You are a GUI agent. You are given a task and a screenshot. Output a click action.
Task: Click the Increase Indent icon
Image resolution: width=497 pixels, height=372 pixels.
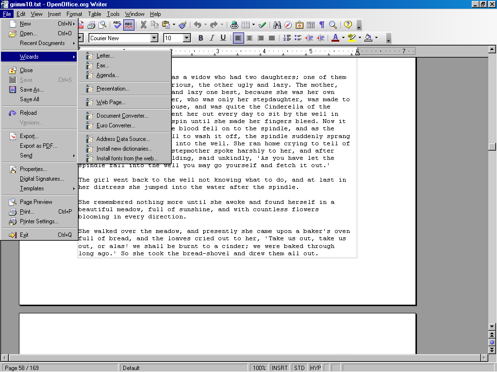(320, 38)
